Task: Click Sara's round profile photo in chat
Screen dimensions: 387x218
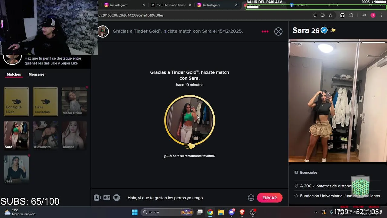Action: (190, 121)
